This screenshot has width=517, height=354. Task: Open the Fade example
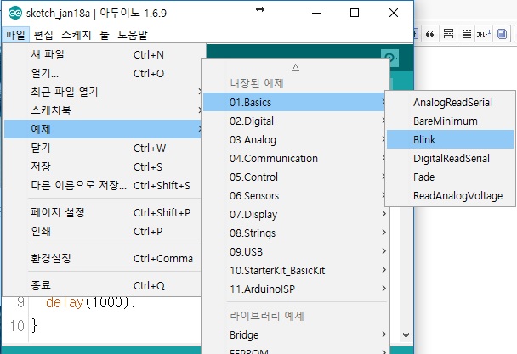pyautogui.click(x=450, y=177)
